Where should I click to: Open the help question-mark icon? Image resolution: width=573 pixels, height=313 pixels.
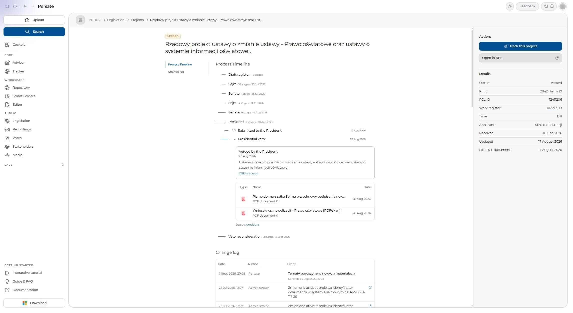click(x=15, y=6)
